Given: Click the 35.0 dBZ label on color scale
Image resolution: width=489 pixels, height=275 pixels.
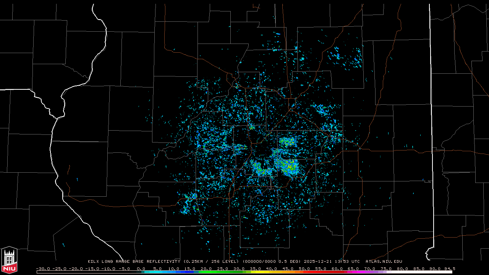Looking at the screenshot, I should tap(256, 269).
